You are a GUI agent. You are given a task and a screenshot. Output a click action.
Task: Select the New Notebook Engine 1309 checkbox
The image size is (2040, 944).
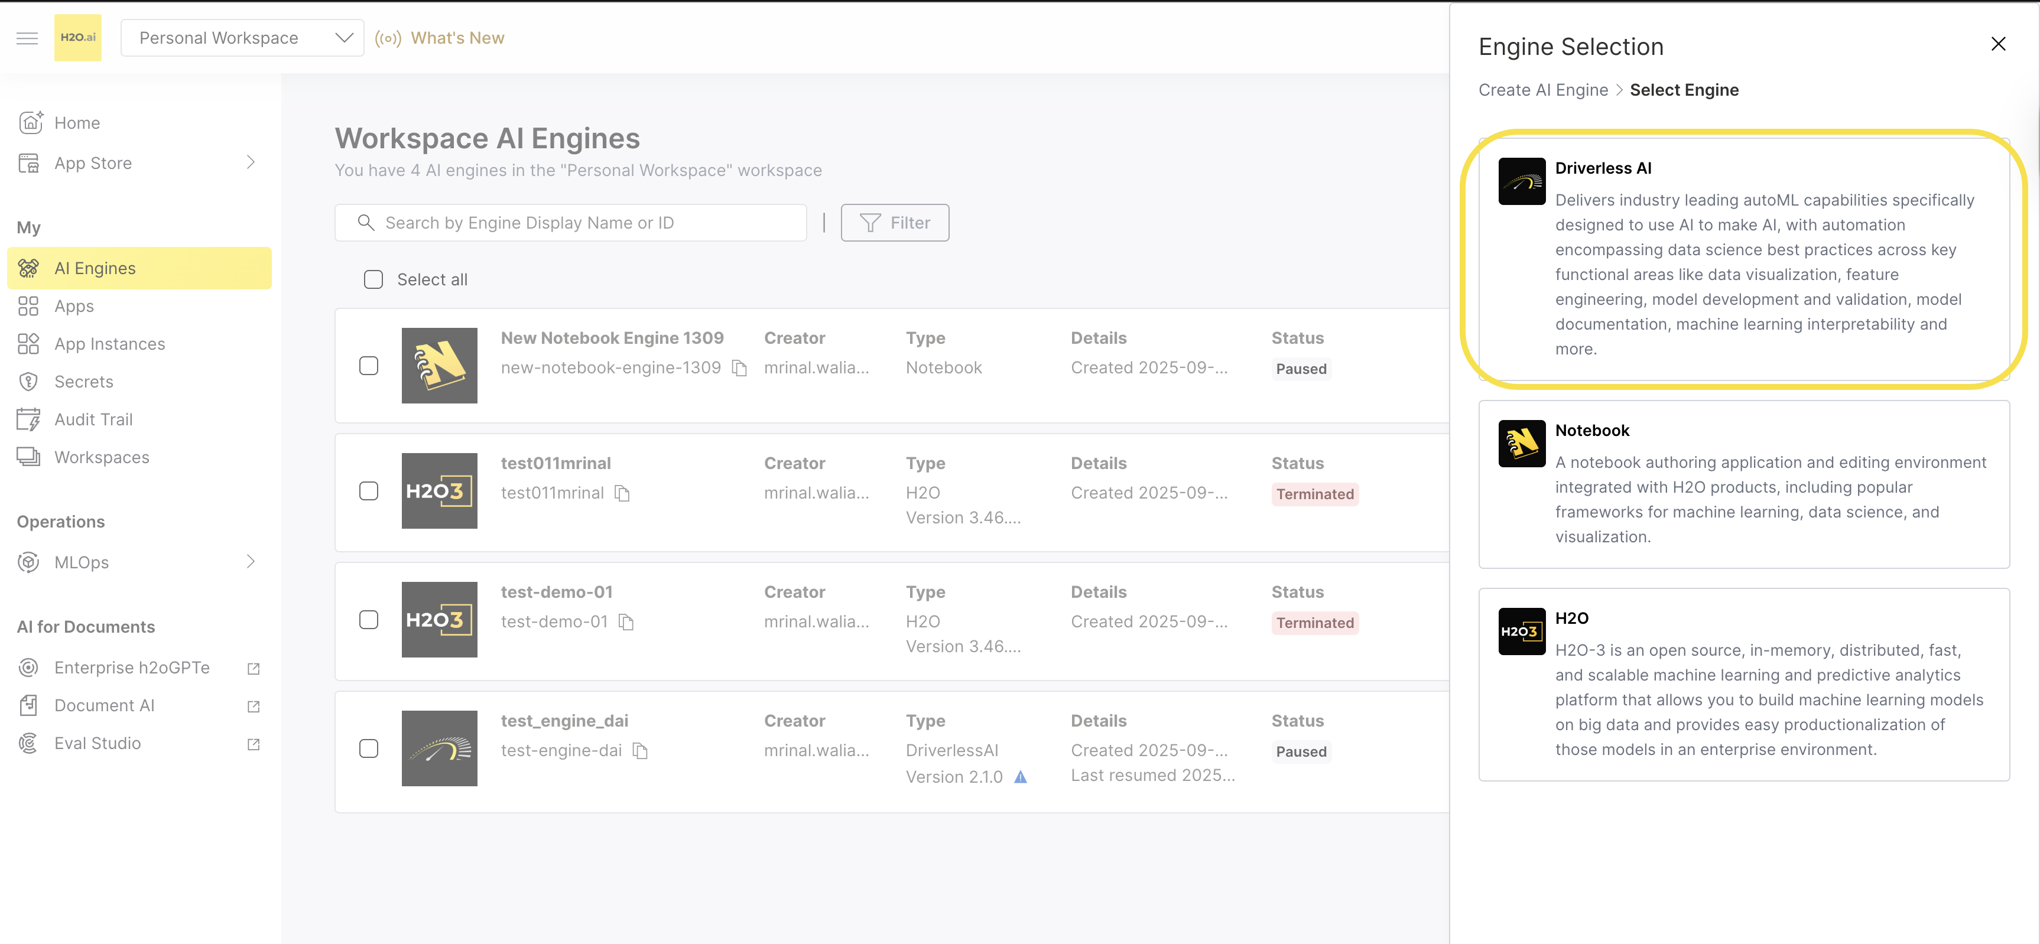(368, 366)
